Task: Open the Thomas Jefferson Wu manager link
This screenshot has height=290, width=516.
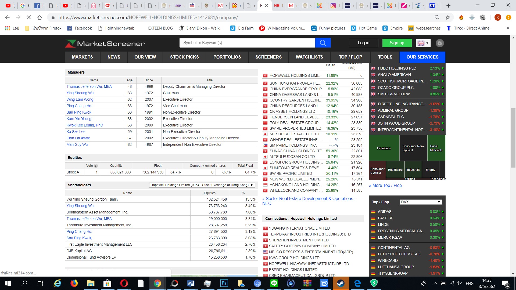Action: [x=89, y=86]
